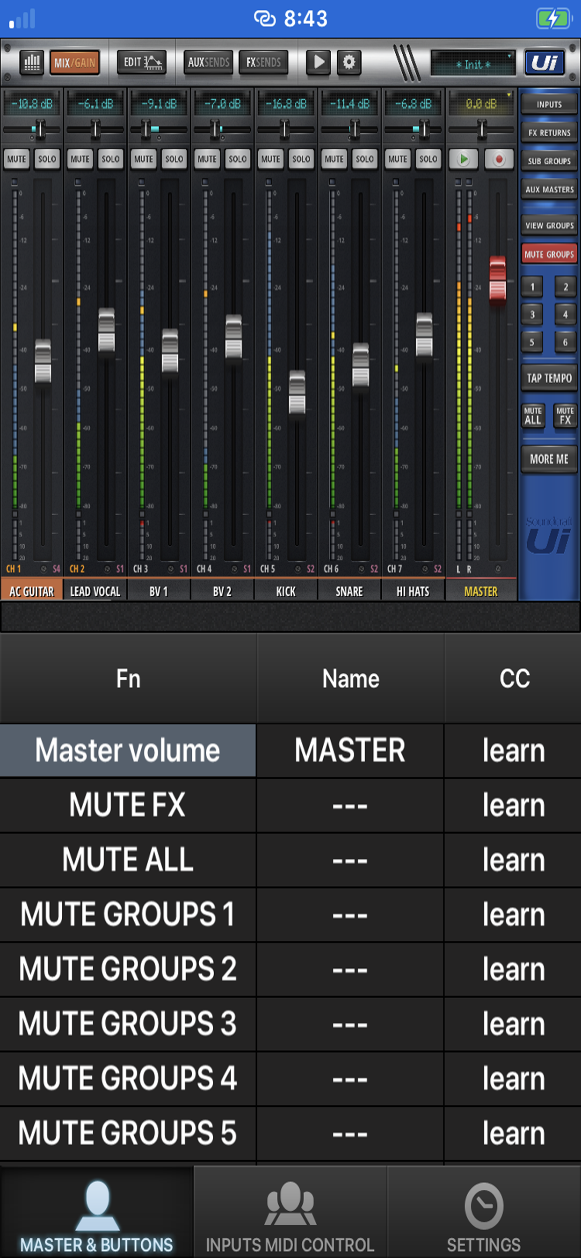
Task: Activate mute group 2 button
Action: (565, 287)
